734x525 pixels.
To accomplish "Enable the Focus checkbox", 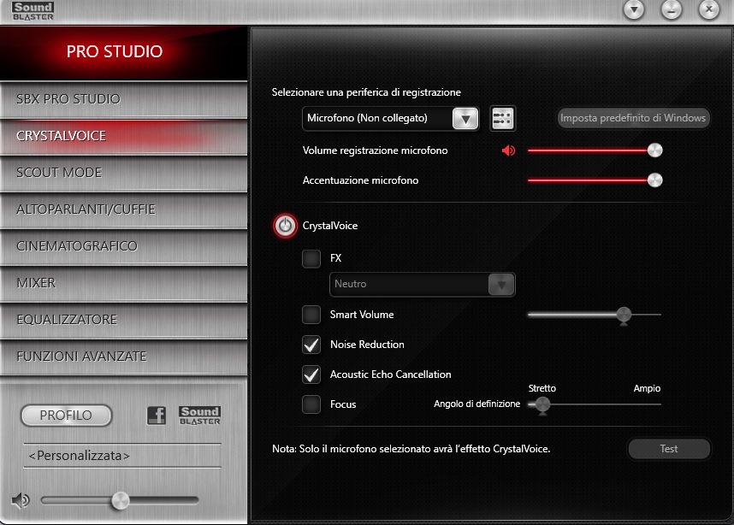I will tap(311, 404).
